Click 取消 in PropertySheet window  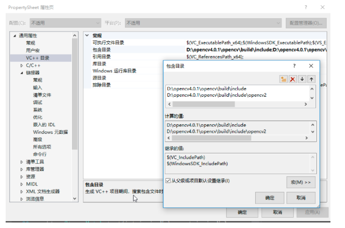[x=277, y=212]
